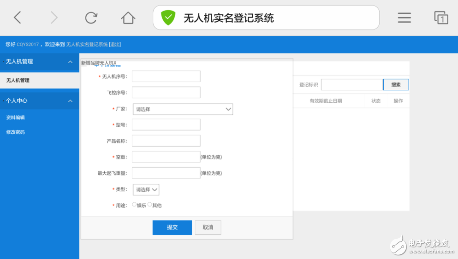Open the browser hamburger menu
458x259 pixels.
click(x=404, y=18)
